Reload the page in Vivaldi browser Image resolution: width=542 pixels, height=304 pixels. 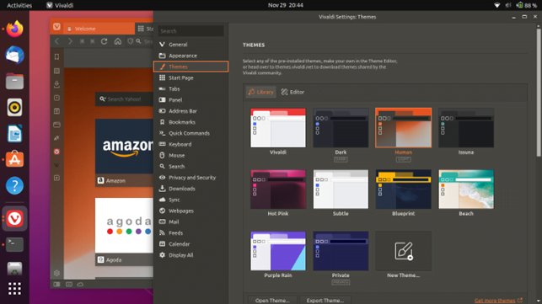pyautogui.click(x=104, y=41)
